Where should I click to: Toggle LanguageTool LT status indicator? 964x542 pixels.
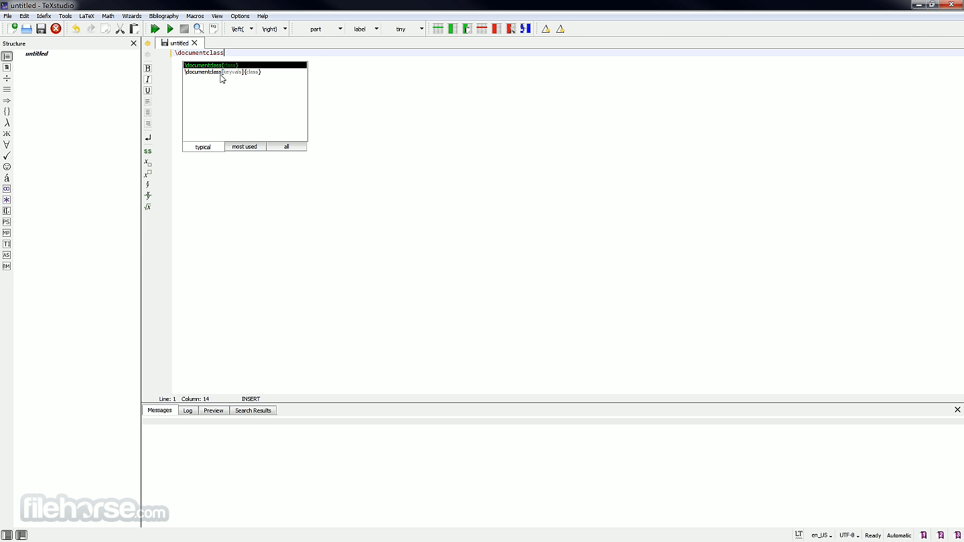tap(799, 535)
